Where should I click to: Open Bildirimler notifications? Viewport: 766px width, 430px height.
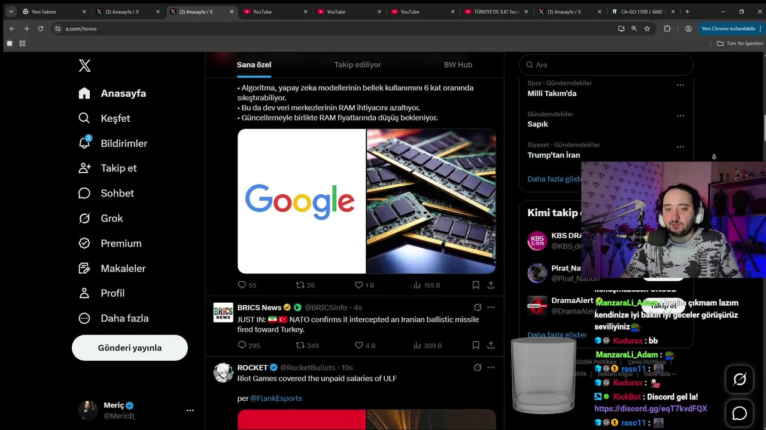click(113, 143)
